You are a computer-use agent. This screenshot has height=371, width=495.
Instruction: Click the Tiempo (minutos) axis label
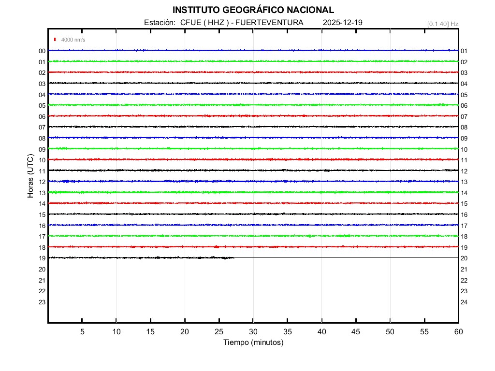click(x=253, y=342)
